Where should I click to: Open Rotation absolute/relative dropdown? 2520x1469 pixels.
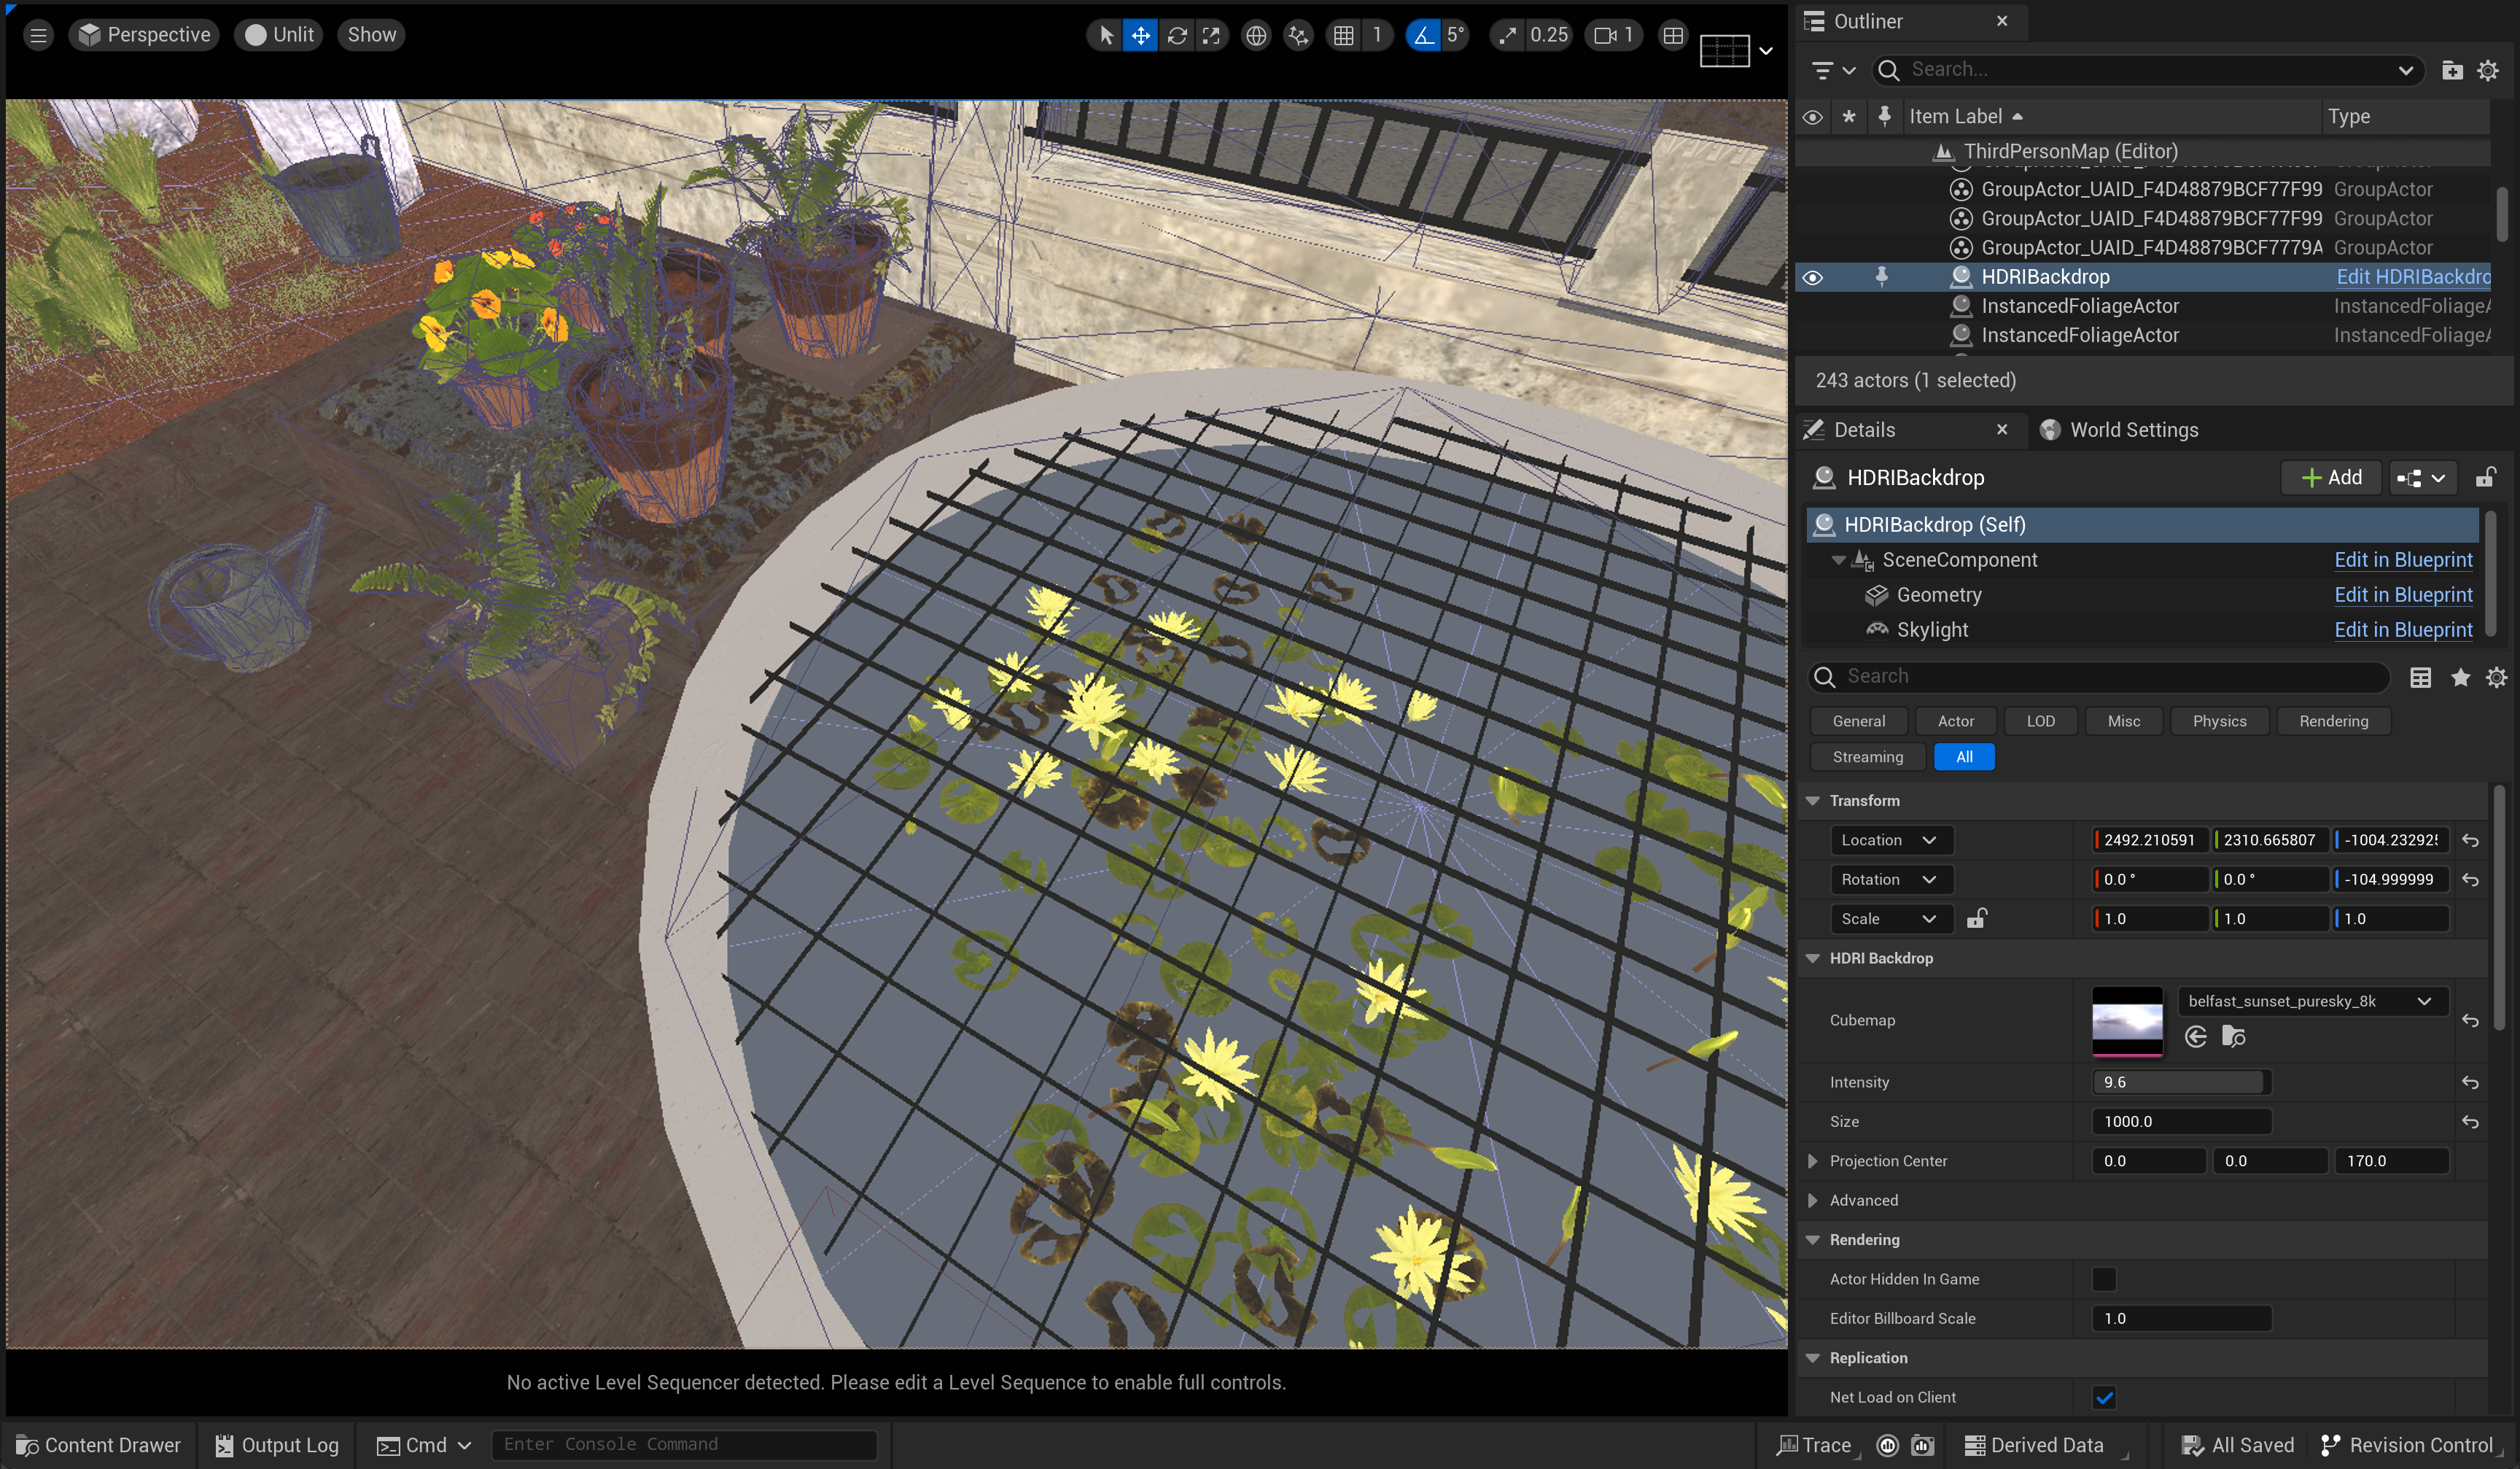coord(1890,880)
